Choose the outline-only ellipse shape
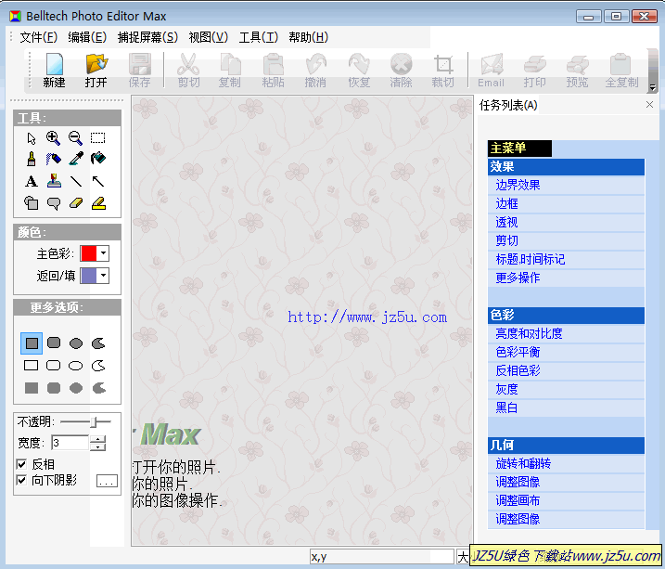The width and height of the screenshot is (665, 569). point(76,366)
